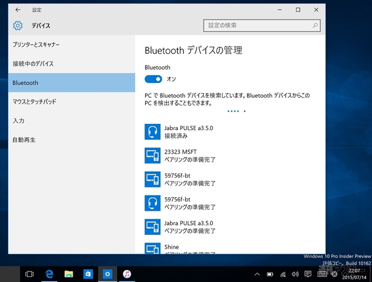Image resolution: width=372 pixels, height=282 pixels.
Task: Show hidden tray icons chevron
Action: 257,275
